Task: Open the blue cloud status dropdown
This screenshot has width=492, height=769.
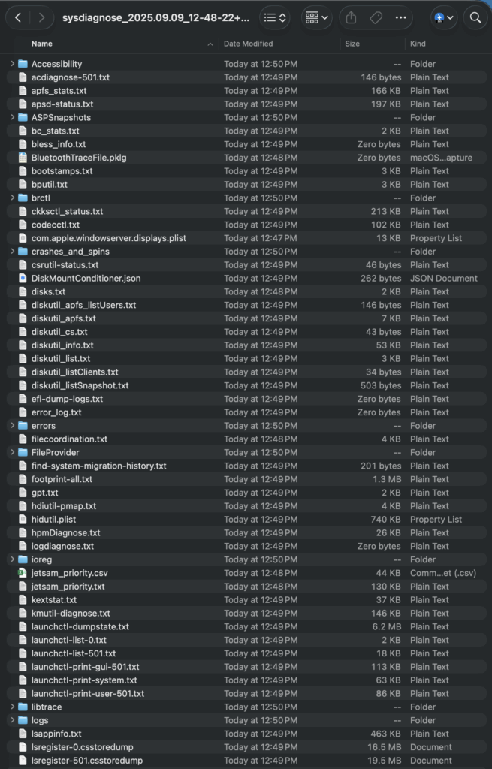Action: [444, 18]
